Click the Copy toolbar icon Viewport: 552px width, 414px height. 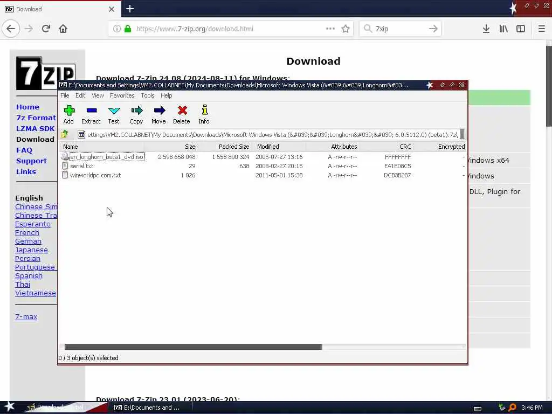tap(136, 115)
